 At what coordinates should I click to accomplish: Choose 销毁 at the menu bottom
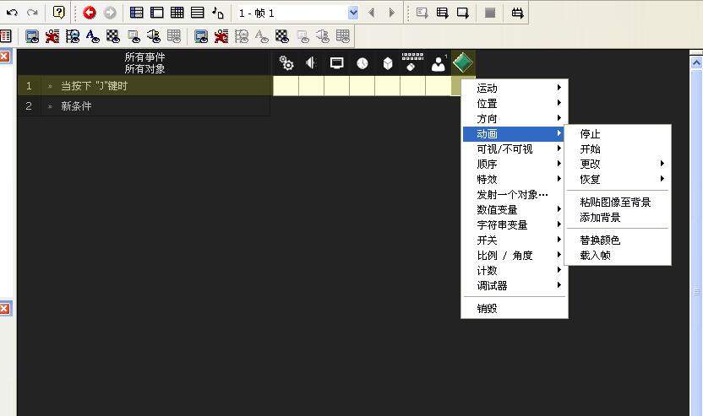(515, 308)
